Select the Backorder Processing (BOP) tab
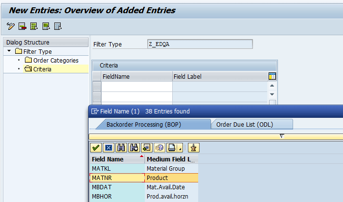The width and height of the screenshot is (343, 202). pos(144,124)
